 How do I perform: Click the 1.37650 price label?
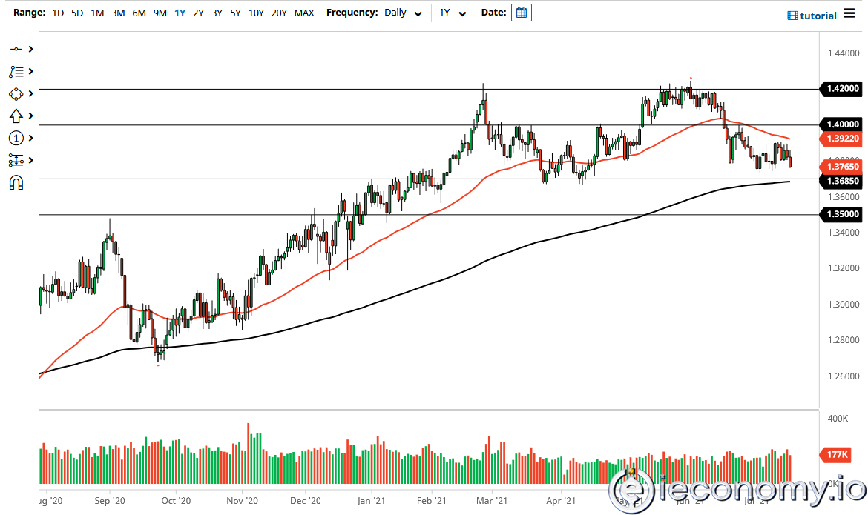tap(841, 167)
